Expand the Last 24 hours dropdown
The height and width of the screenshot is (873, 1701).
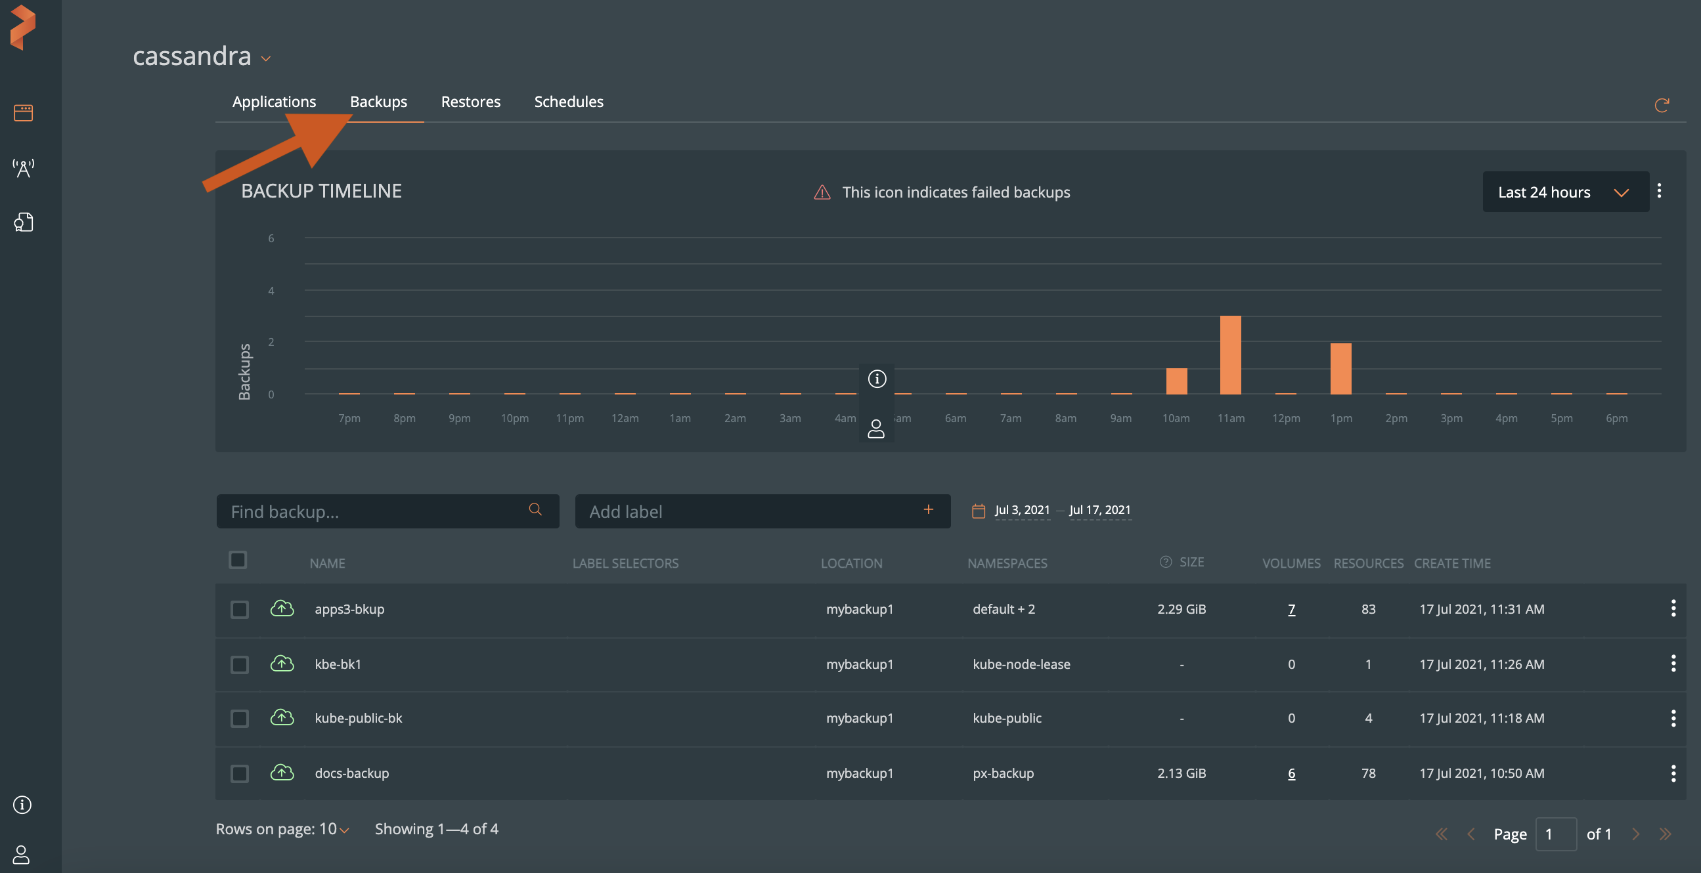tap(1565, 192)
